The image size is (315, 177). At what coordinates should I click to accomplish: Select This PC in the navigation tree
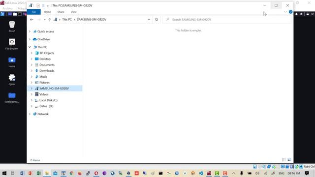click(x=42, y=47)
